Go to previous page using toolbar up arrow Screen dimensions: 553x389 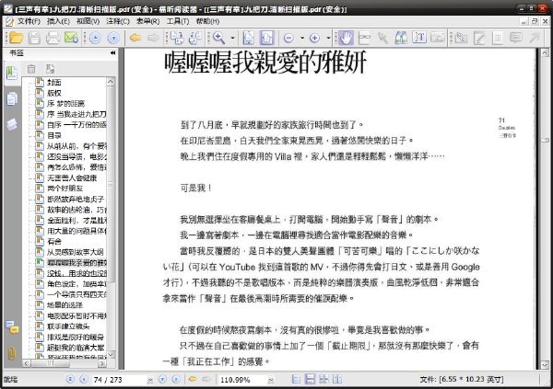click(95, 38)
